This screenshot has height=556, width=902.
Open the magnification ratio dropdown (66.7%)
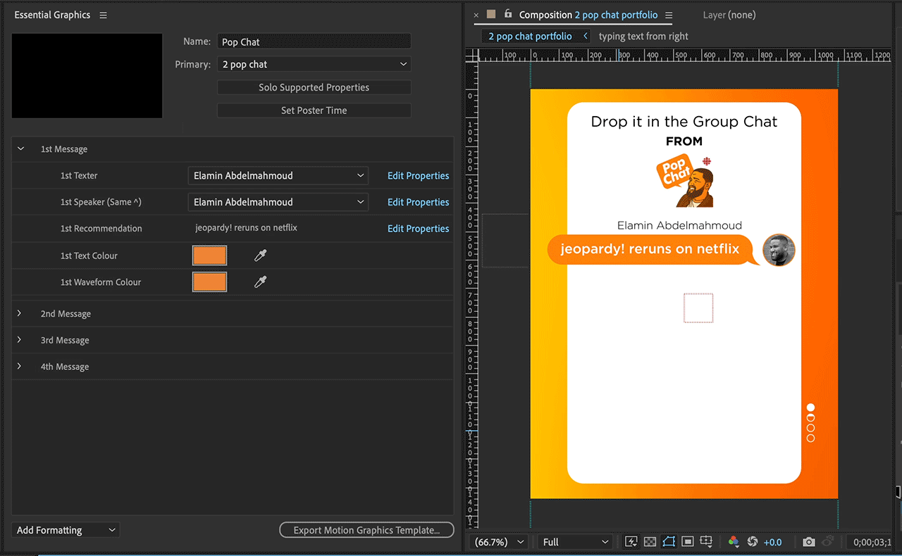[500, 542]
